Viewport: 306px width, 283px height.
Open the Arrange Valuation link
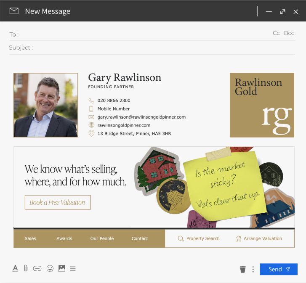(259, 238)
